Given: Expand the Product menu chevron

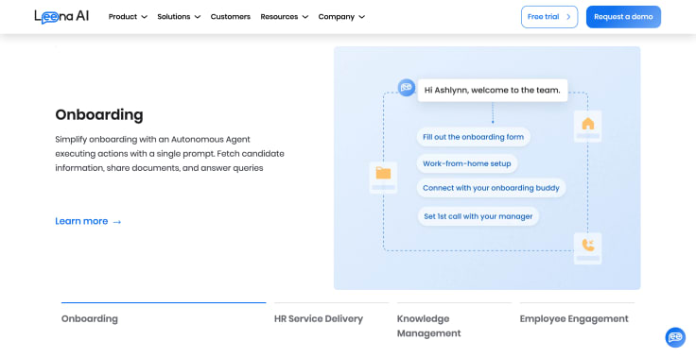Looking at the screenshot, I should coord(144,17).
